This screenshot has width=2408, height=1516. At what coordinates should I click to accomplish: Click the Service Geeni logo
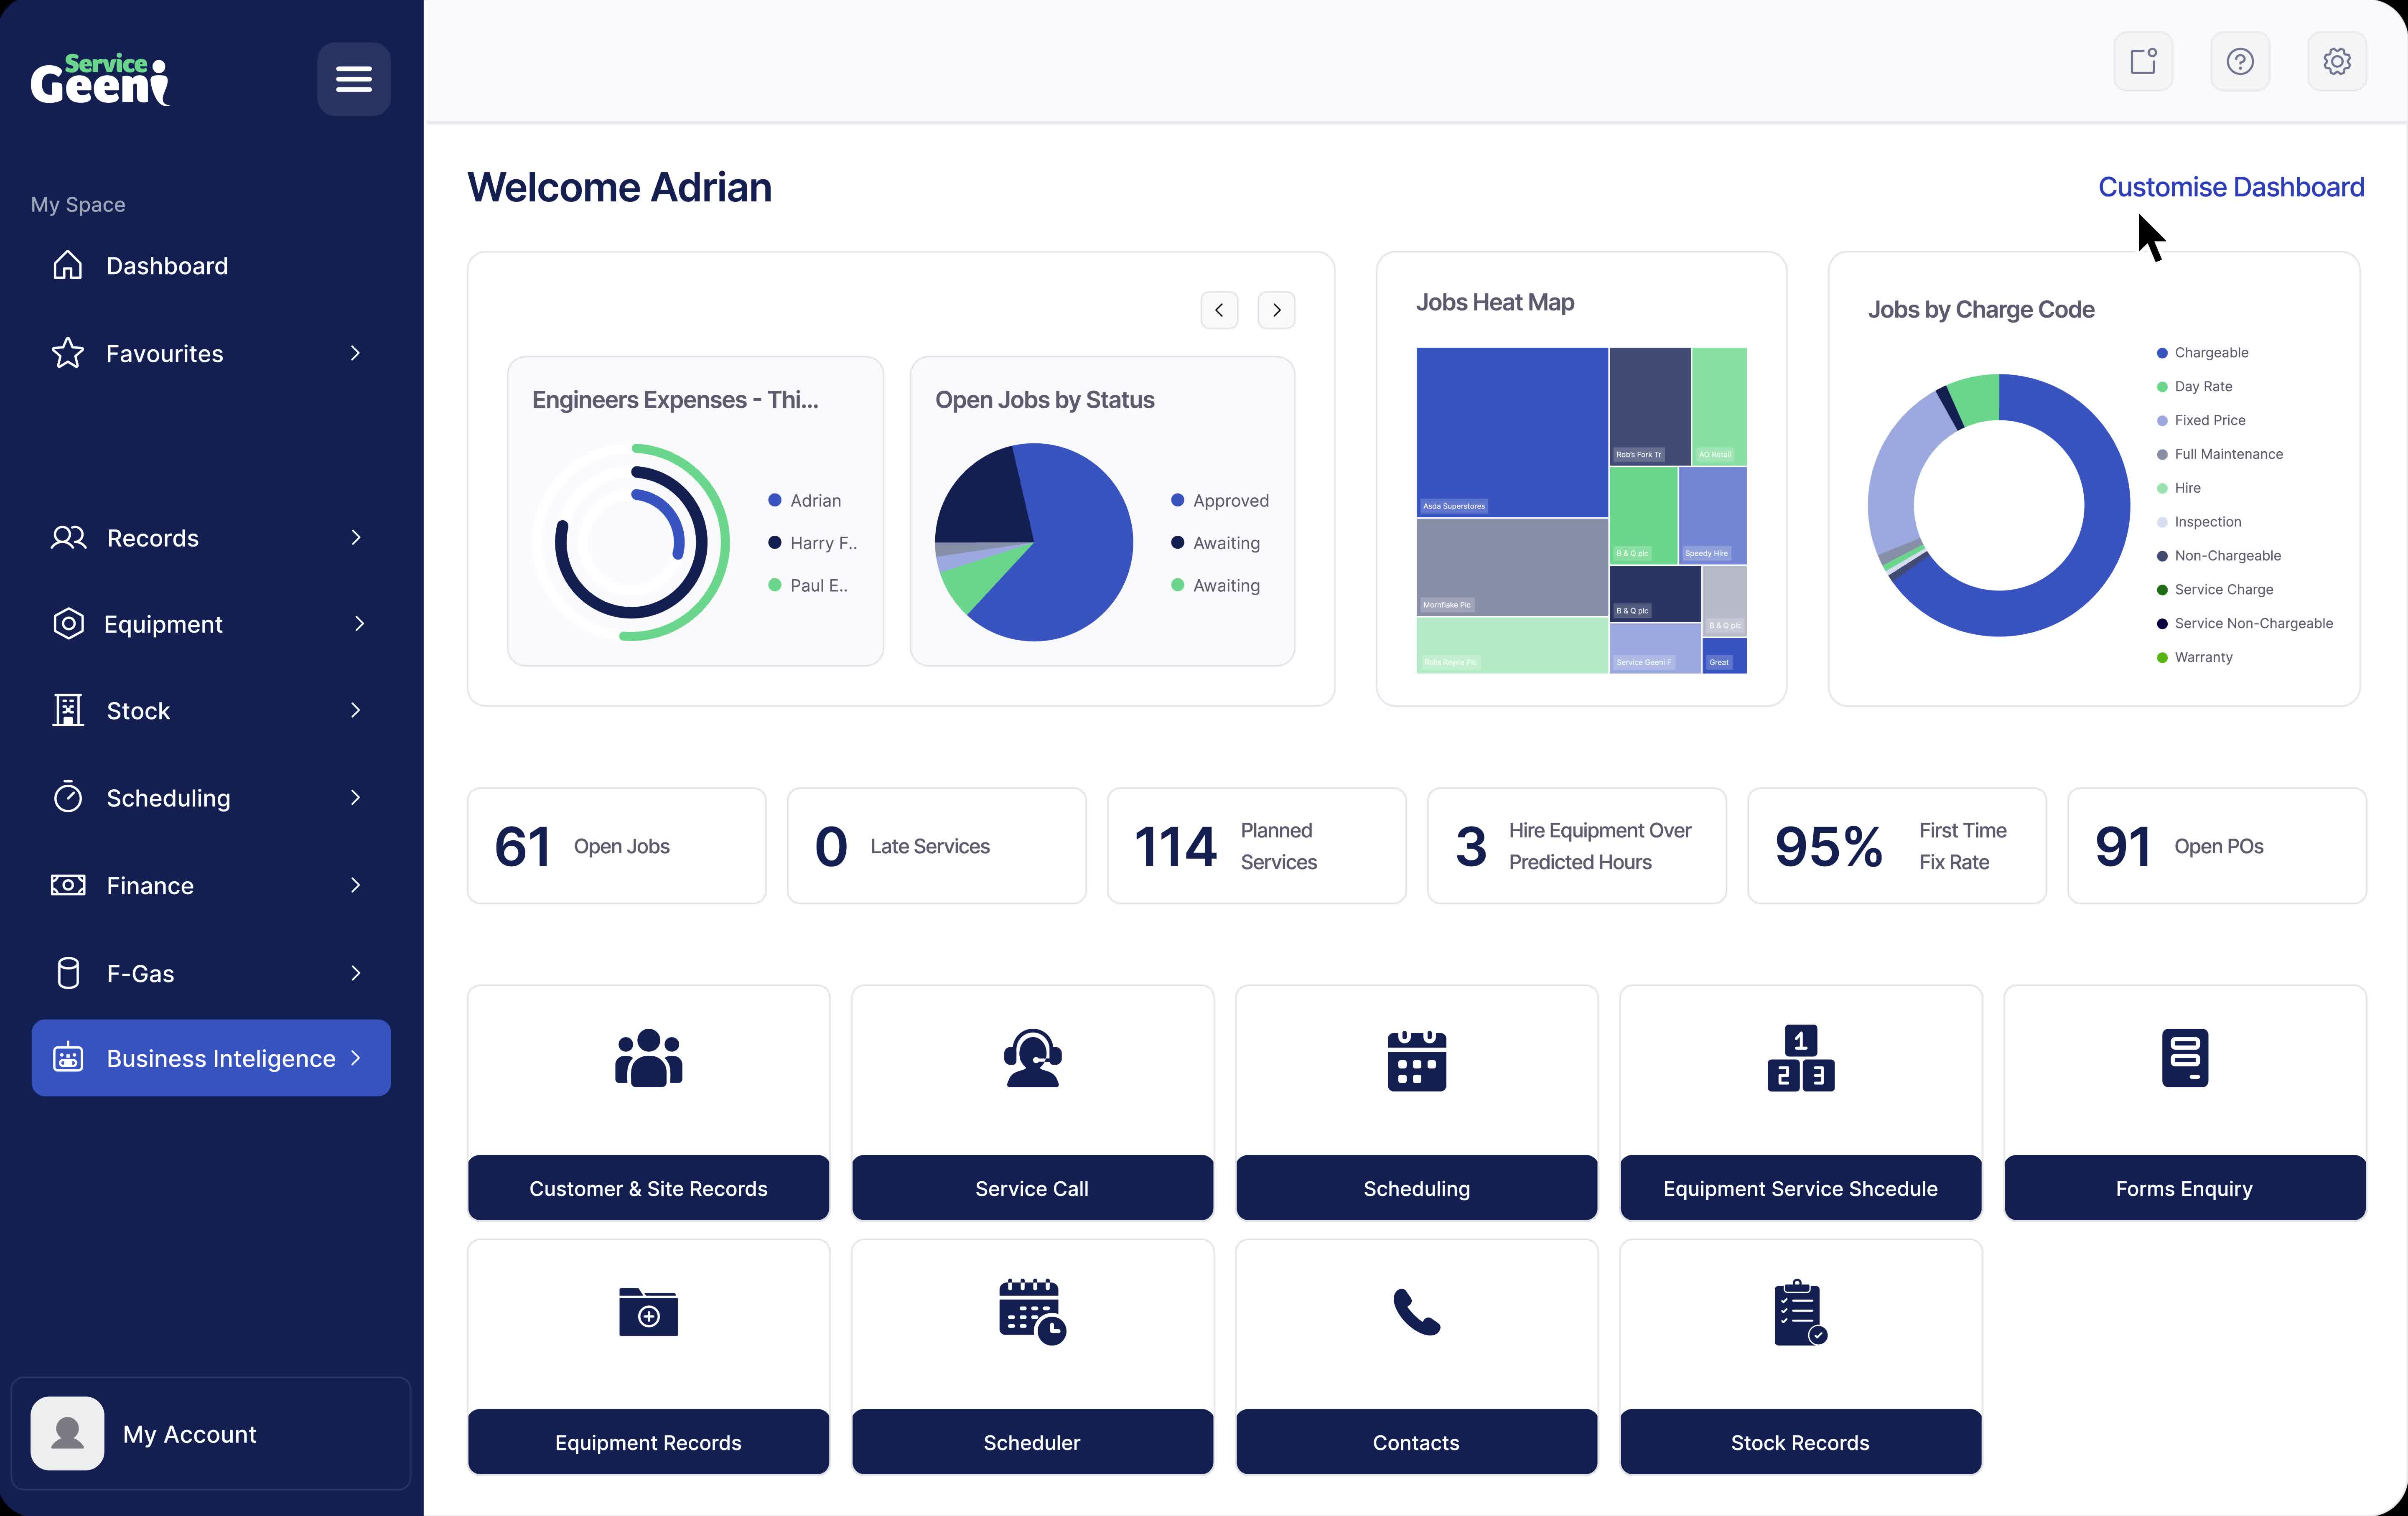(x=100, y=79)
